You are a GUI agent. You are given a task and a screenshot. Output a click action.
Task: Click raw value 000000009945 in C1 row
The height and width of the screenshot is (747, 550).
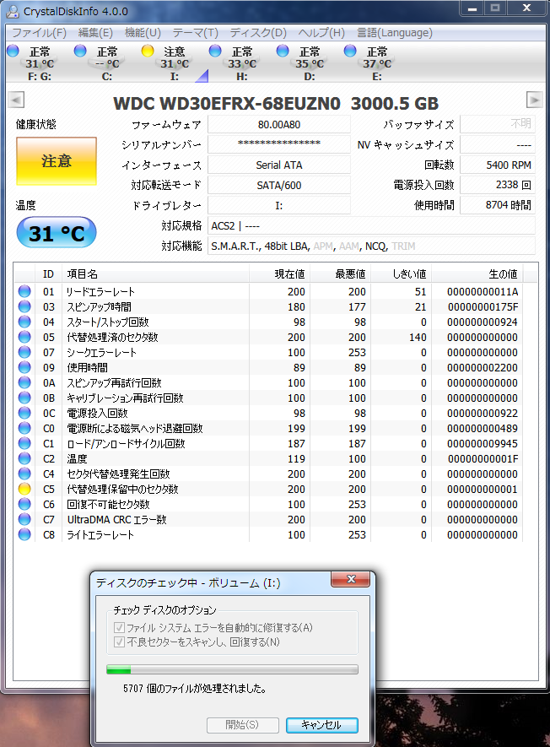[x=482, y=443]
